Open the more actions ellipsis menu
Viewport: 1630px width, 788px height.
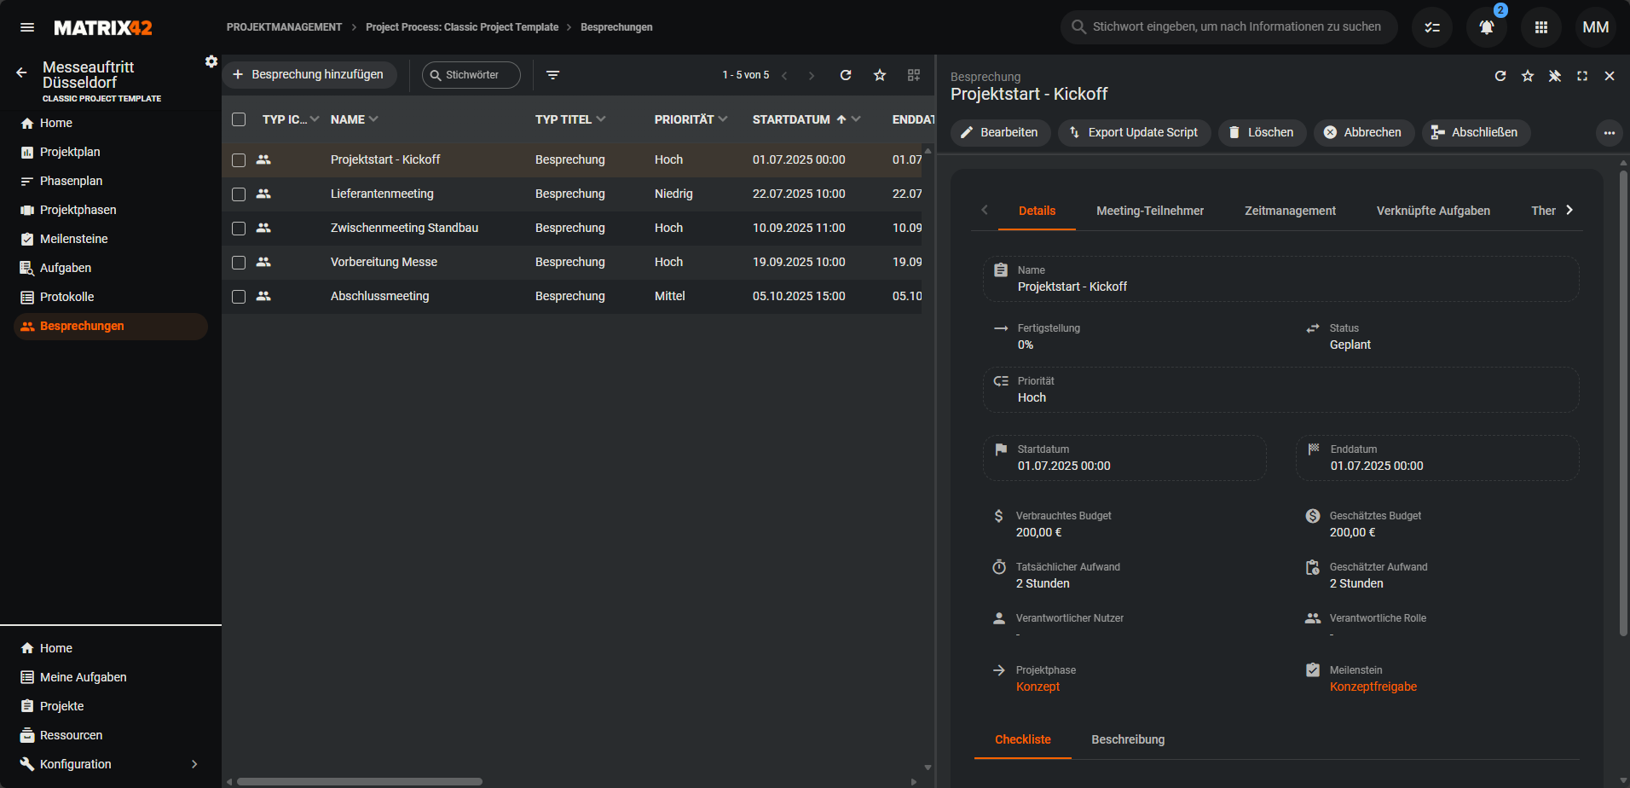[1609, 133]
